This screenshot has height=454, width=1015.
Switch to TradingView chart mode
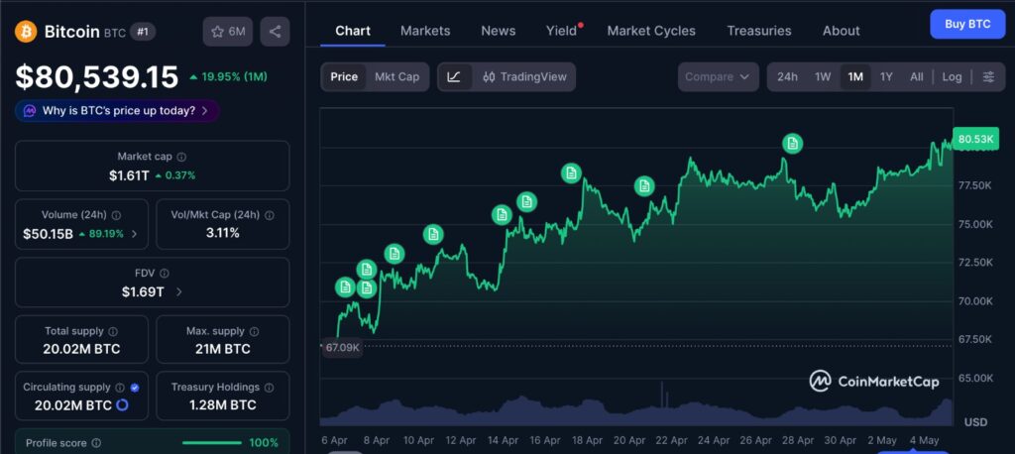coord(524,76)
